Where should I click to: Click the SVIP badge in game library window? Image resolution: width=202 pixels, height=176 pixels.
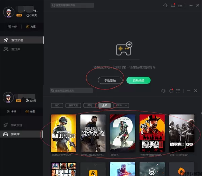point(19,101)
